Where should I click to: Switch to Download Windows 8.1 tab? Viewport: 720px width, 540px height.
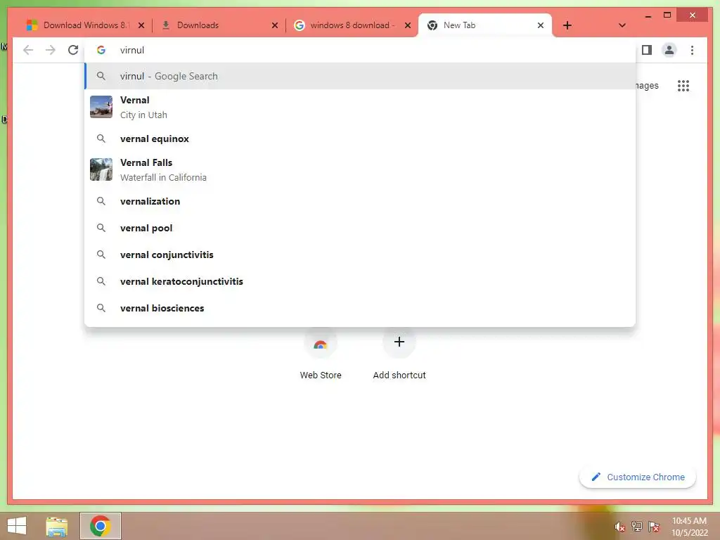[x=85, y=25]
